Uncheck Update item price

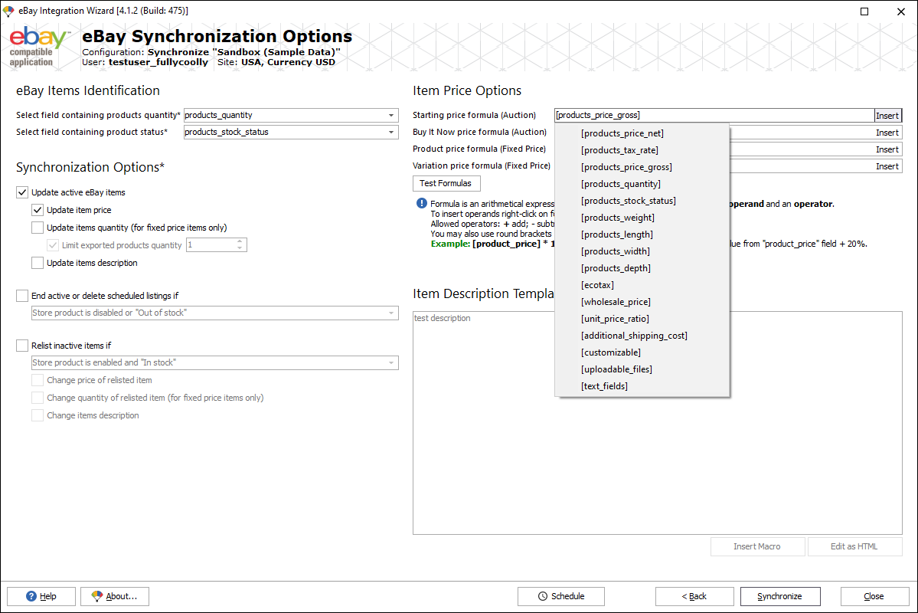click(38, 210)
